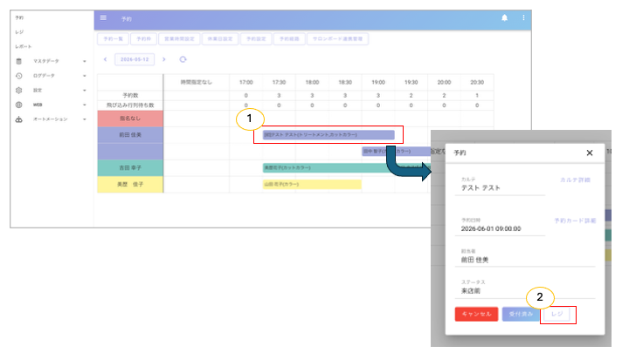Click the 飛び込み行列待ち数 row label

(130, 105)
